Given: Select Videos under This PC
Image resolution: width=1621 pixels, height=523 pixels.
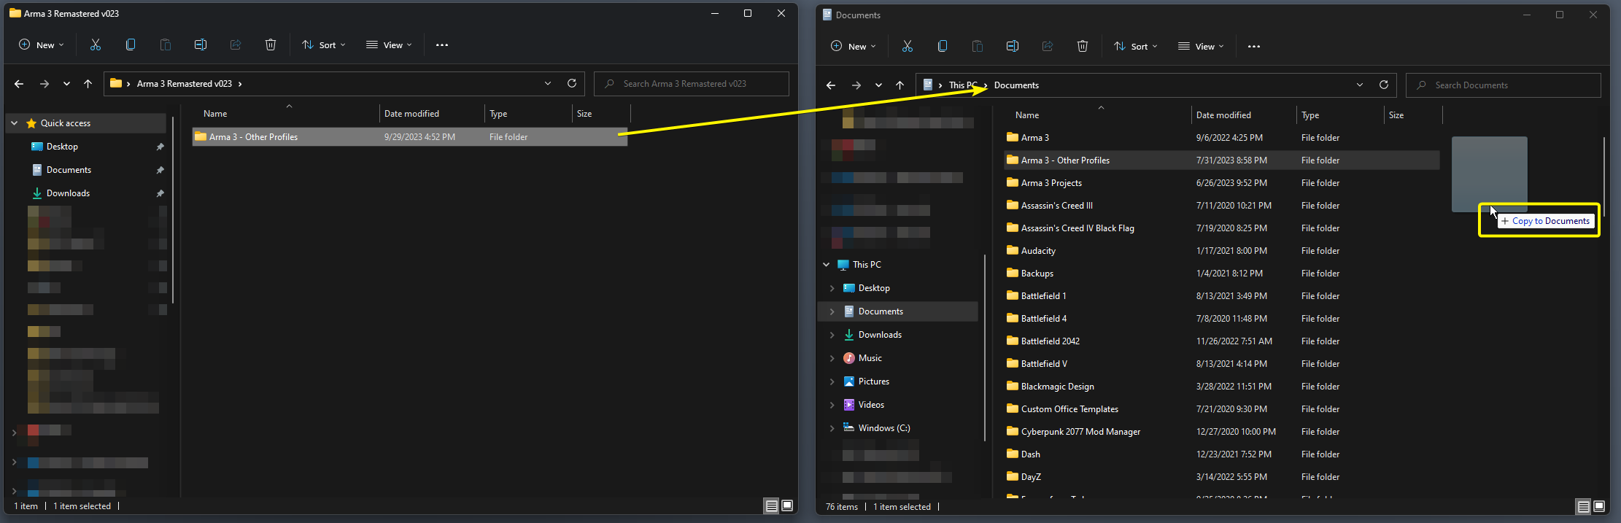Looking at the screenshot, I should (871, 405).
